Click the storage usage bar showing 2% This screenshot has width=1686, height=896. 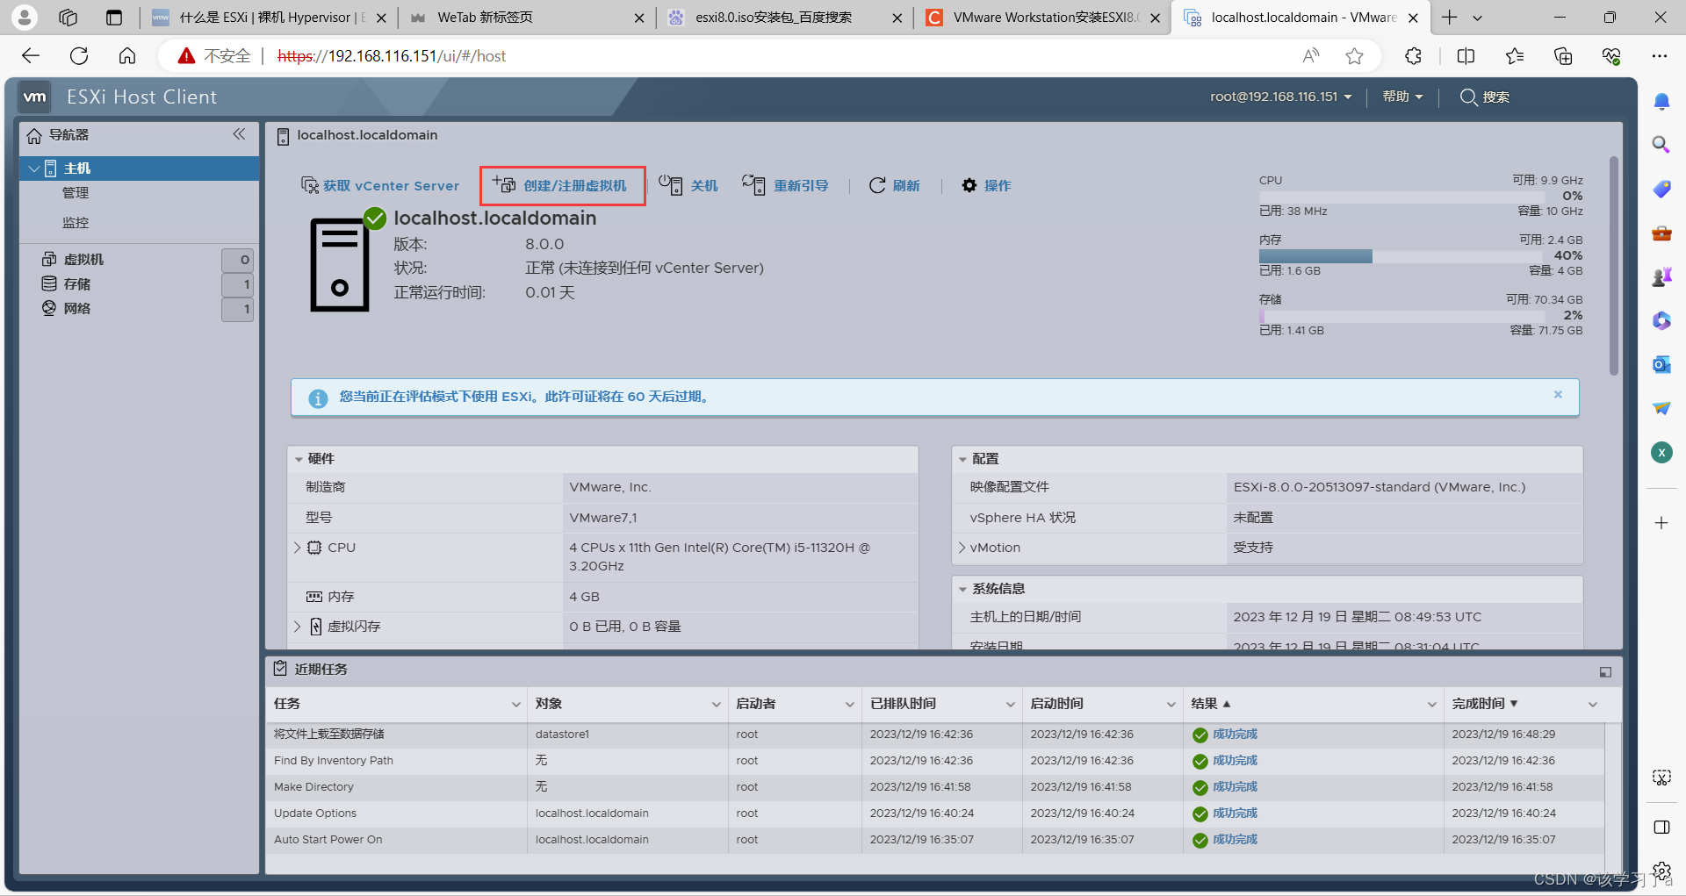(x=1403, y=316)
